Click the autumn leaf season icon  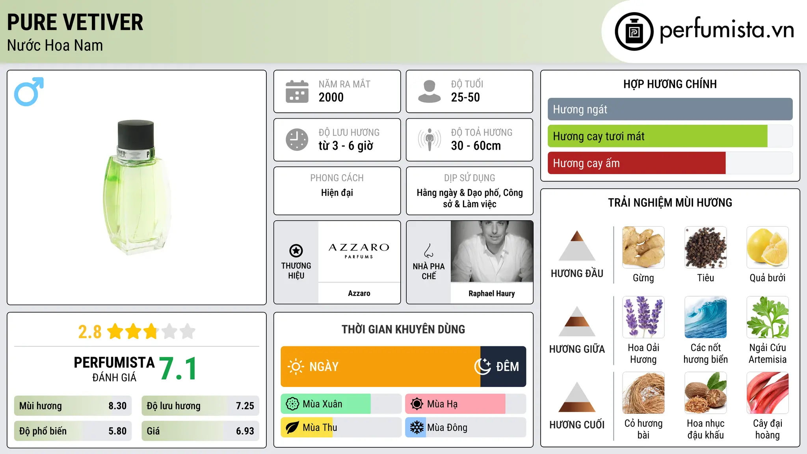coord(292,428)
